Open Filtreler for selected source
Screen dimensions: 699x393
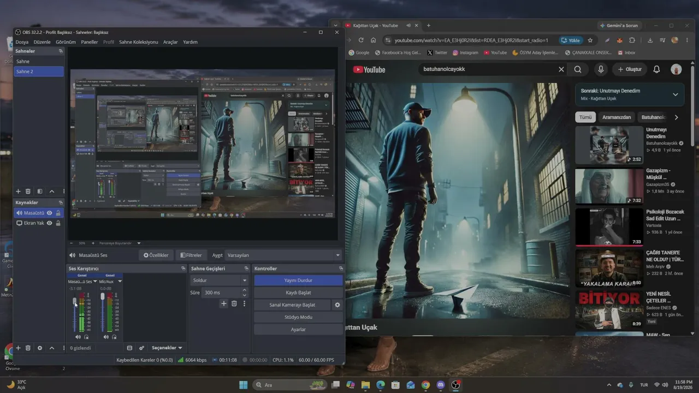191,255
